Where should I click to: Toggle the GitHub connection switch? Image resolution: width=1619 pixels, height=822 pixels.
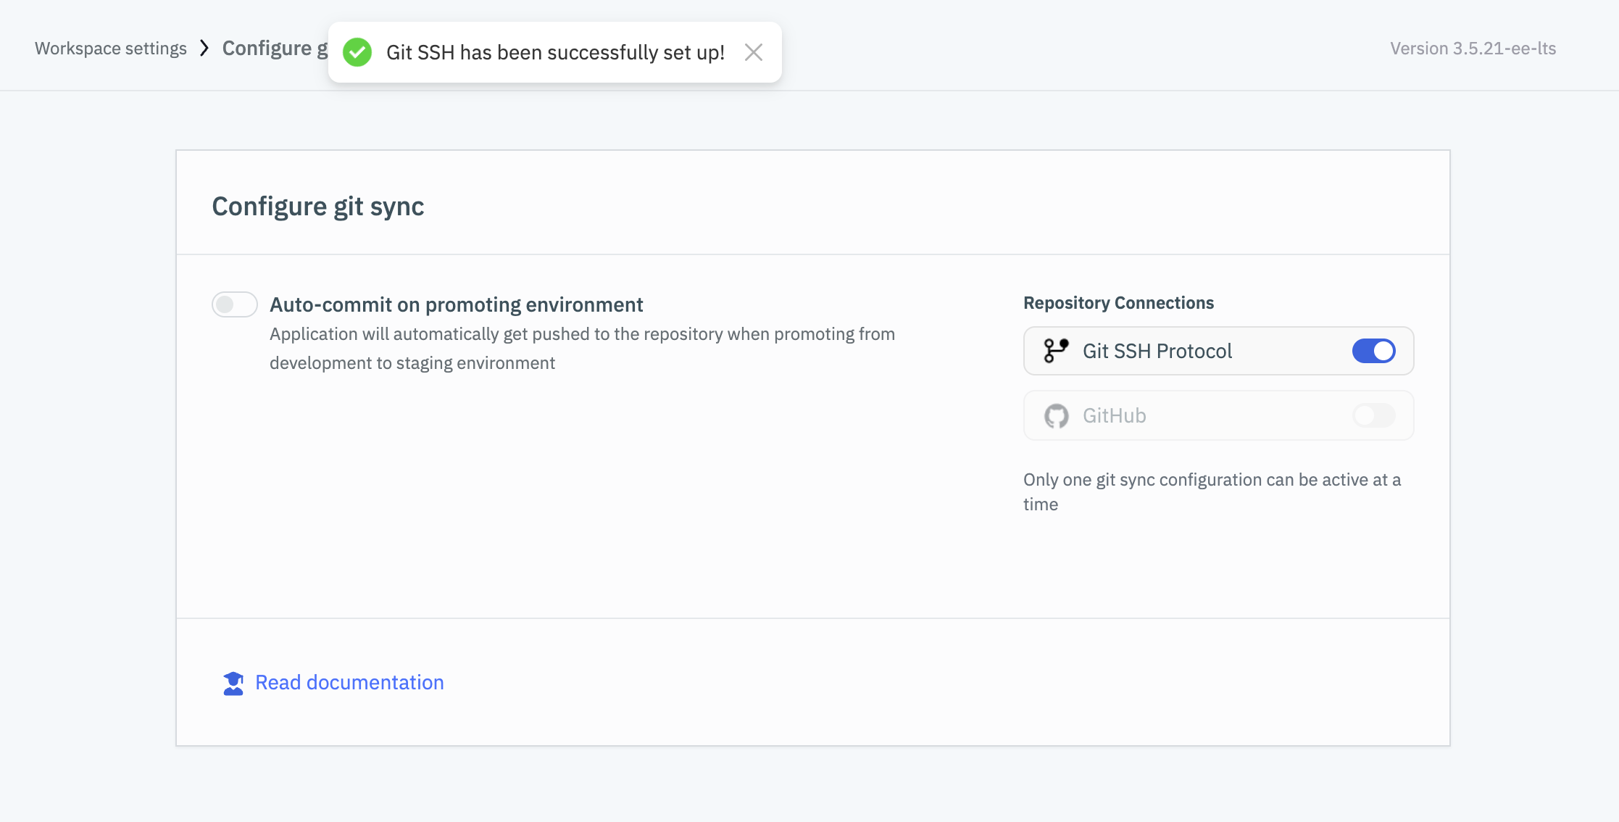point(1373,415)
